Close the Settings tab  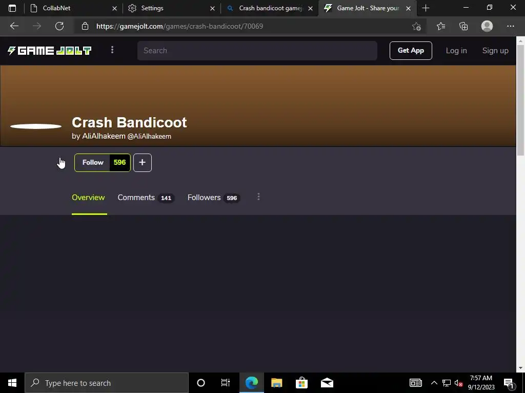point(212,8)
